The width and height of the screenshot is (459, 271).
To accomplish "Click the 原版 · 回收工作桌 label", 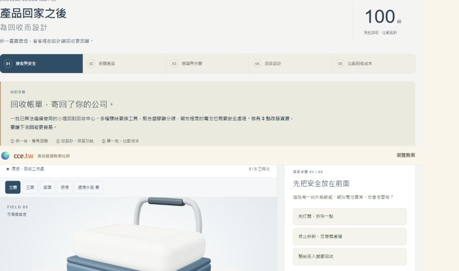I will 28,169.
